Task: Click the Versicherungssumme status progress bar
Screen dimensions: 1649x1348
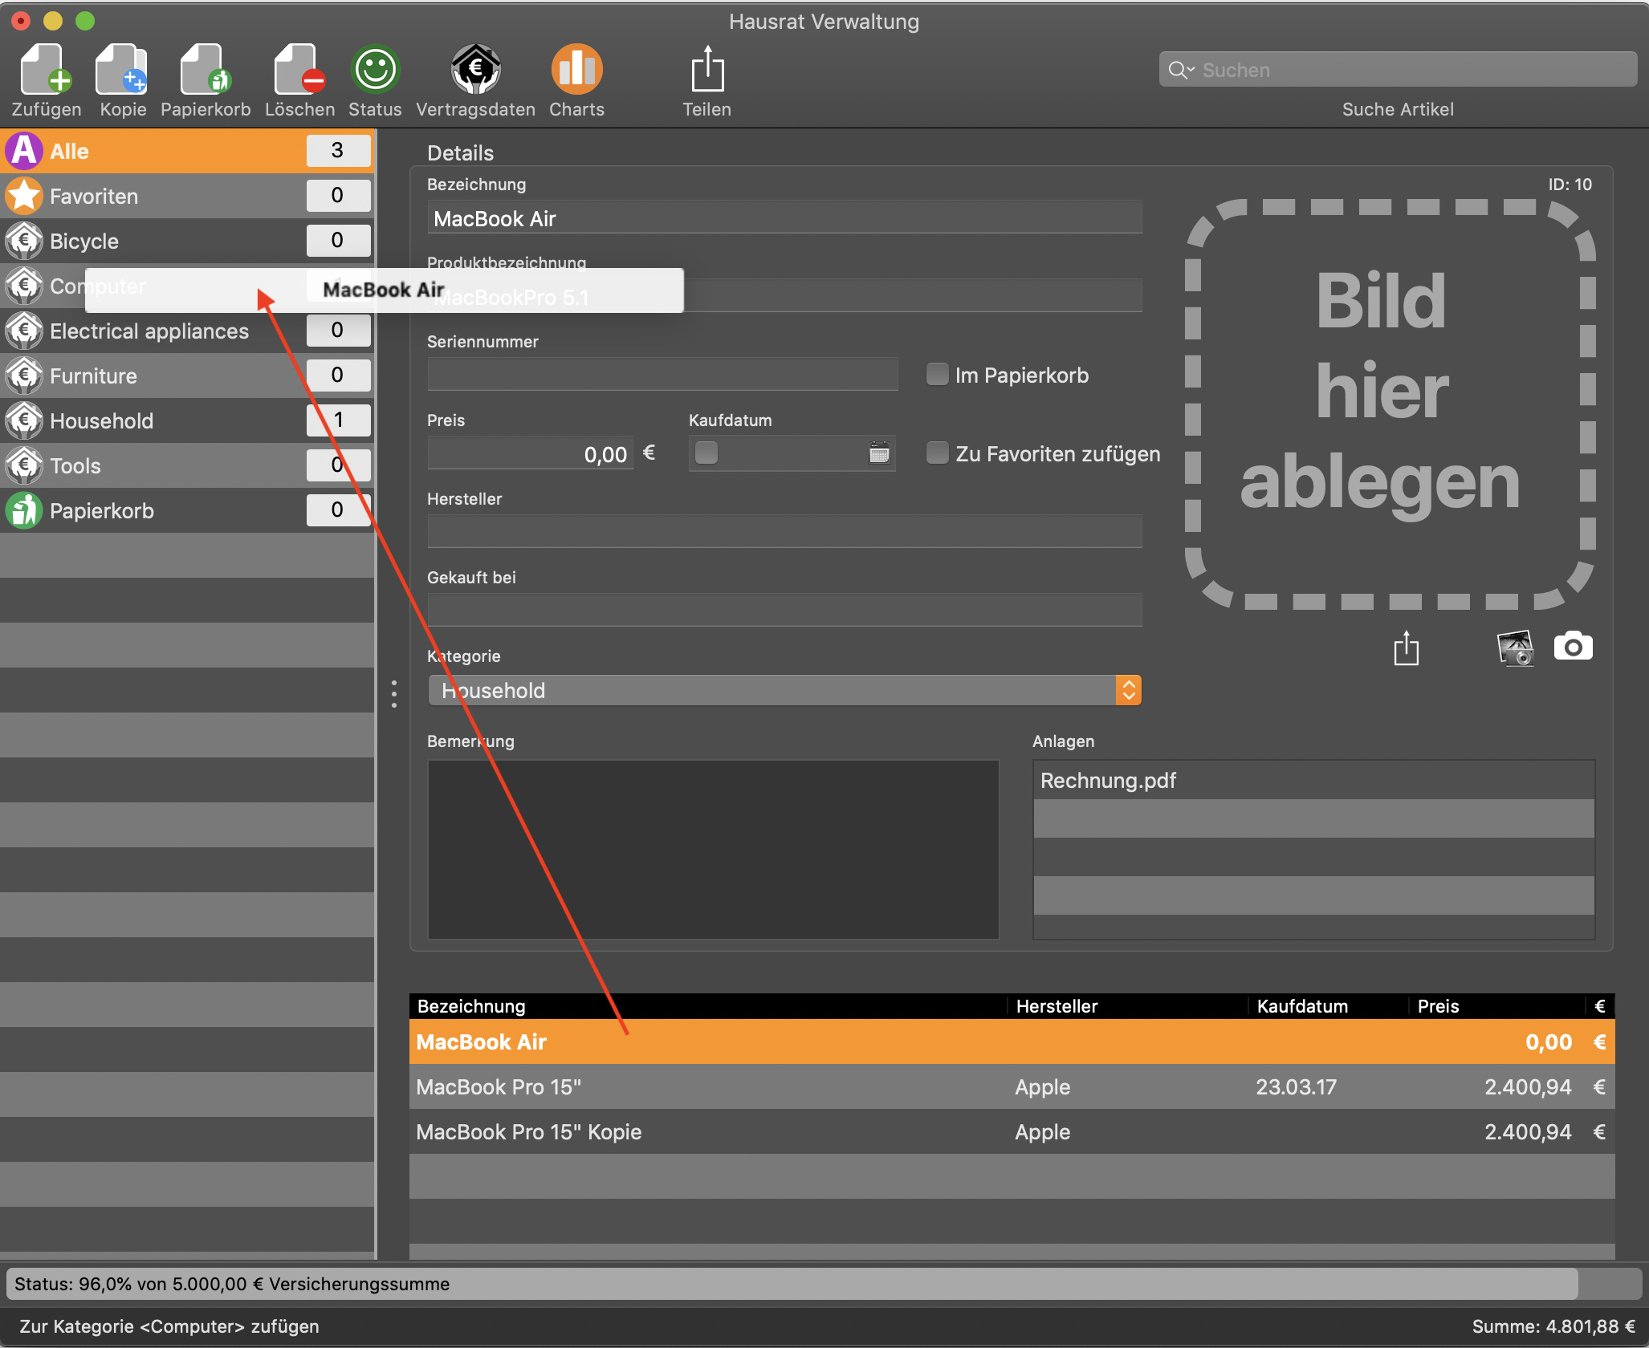Action: pos(824,1284)
